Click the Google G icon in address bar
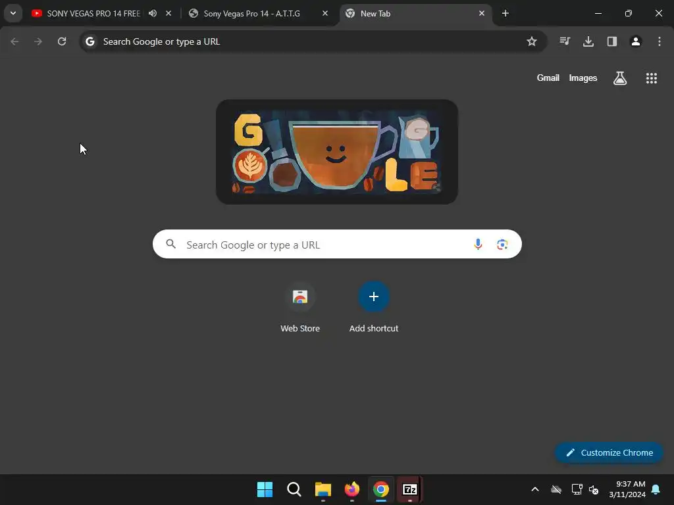Screen dimensions: 674x505 coord(90,41)
